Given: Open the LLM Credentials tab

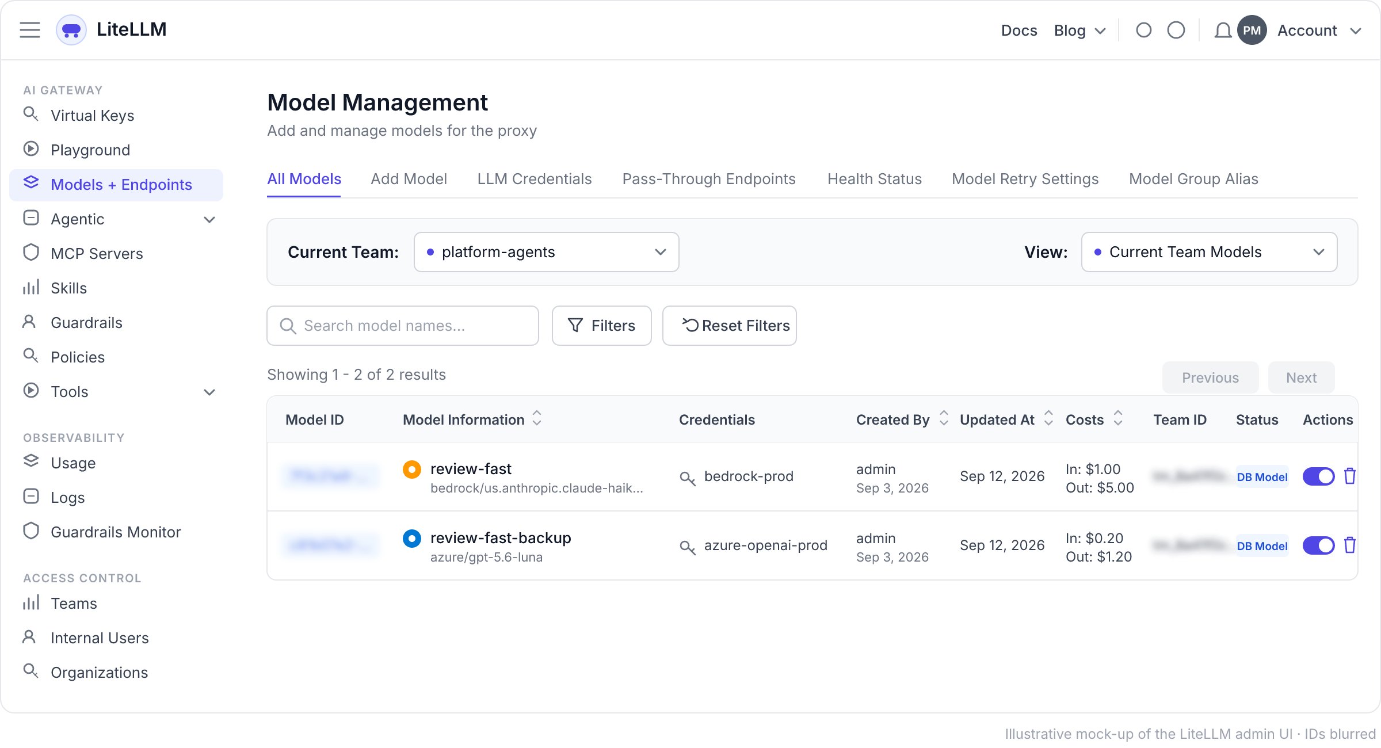Looking at the screenshot, I should point(534,179).
